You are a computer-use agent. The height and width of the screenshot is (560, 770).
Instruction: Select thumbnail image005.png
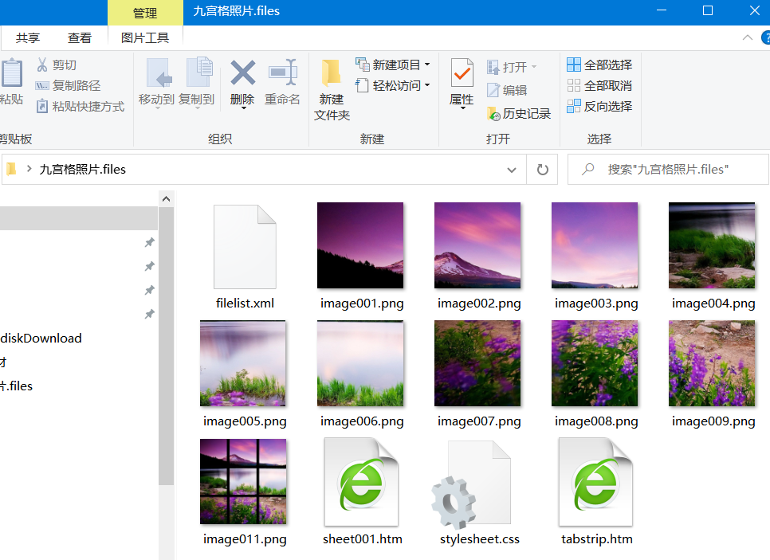[242, 363]
